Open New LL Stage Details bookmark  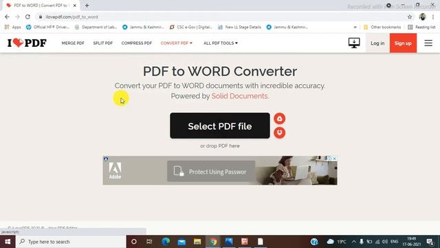click(x=240, y=27)
